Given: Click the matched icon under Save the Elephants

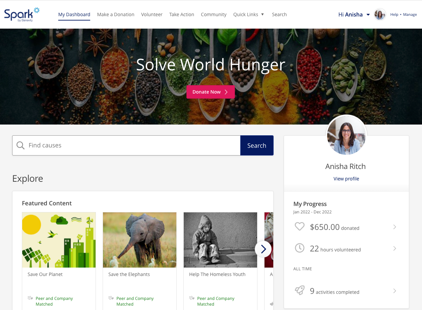Looking at the screenshot, I should point(111,298).
